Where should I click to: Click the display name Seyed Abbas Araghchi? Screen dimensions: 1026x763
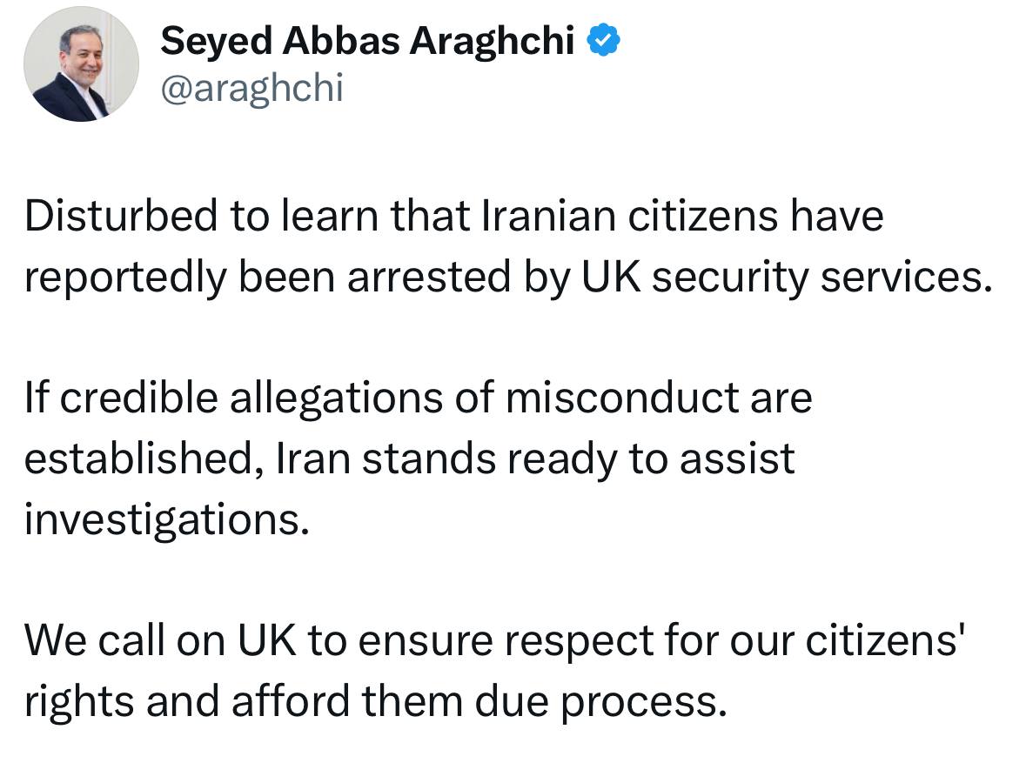click(x=366, y=41)
